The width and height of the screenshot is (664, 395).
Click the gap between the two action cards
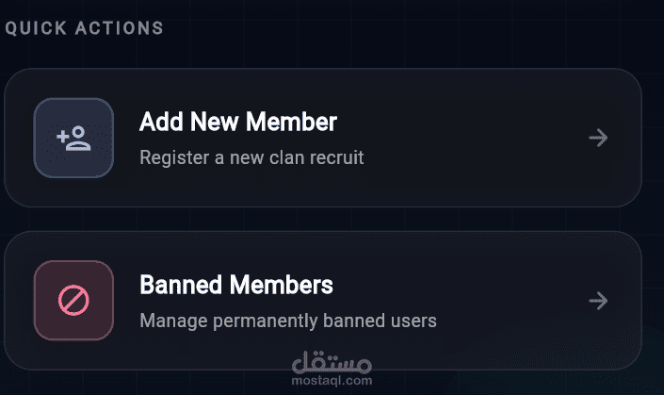[322, 219]
